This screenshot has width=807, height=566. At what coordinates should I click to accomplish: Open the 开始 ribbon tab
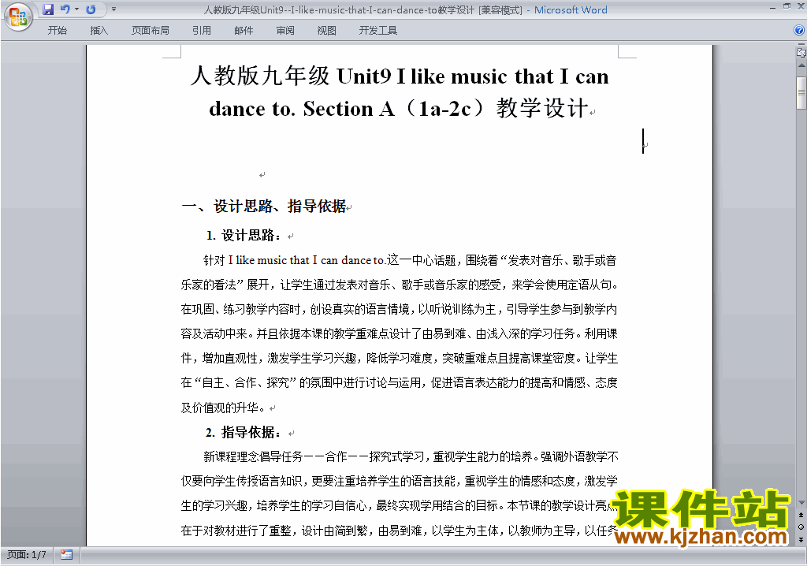coord(57,31)
